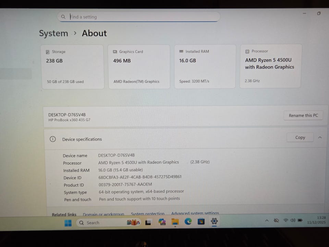This screenshot has height=247, width=329.
Task: Open the Installed RAM card
Action: coord(205,66)
